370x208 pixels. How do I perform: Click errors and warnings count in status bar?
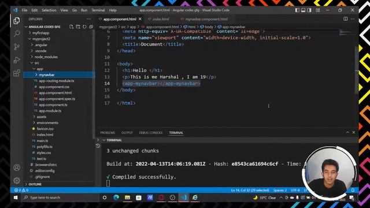tap(21, 190)
